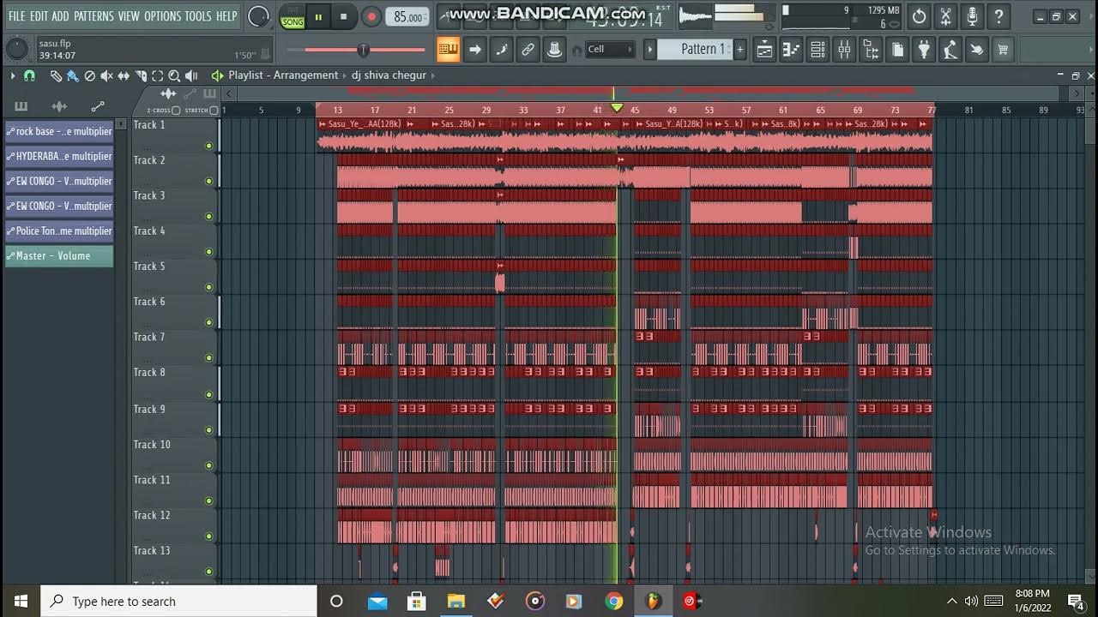
Task: Open the Piano roll view icon
Action: [791, 50]
